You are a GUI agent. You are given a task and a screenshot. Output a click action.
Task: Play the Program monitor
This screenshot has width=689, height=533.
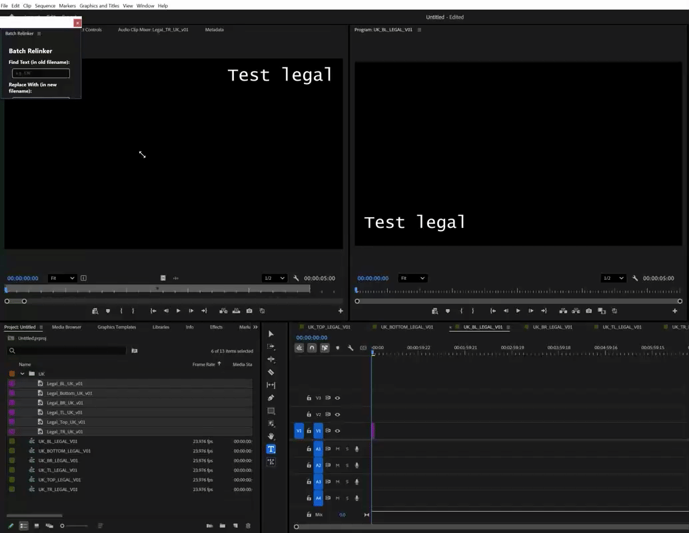(x=518, y=310)
